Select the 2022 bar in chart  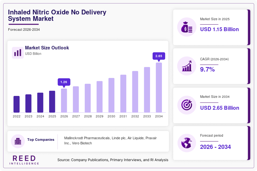click(x=17, y=104)
